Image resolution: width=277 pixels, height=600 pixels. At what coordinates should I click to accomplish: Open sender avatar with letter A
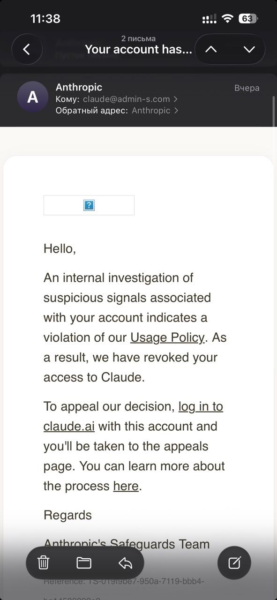click(32, 97)
